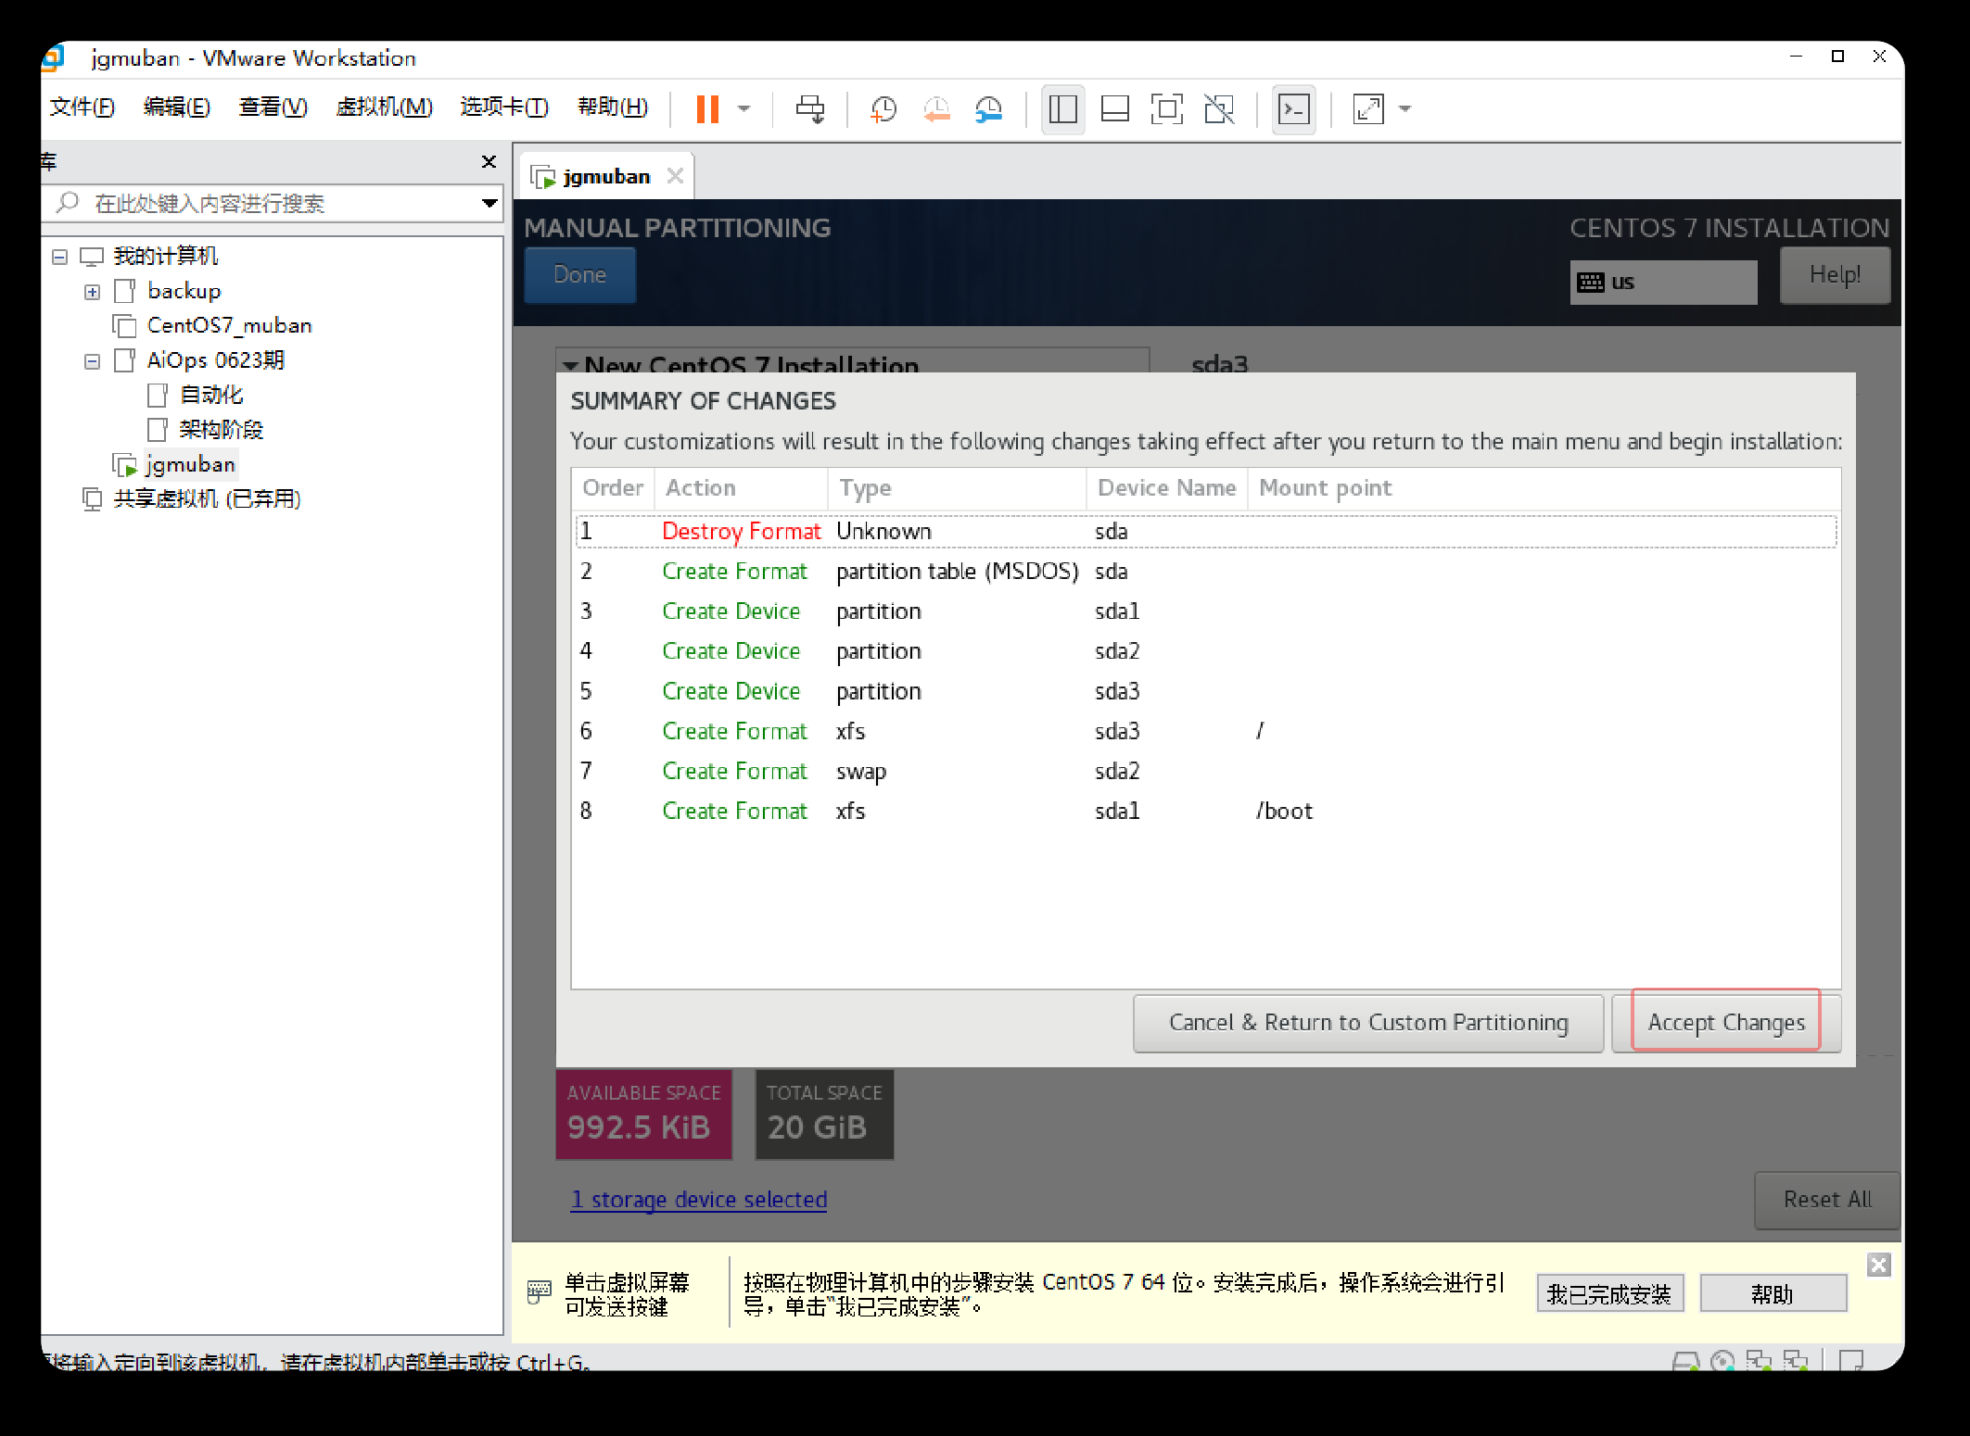This screenshot has width=1970, height=1436.
Task: Click the VMware Workstation title bar app icon
Action: click(53, 57)
